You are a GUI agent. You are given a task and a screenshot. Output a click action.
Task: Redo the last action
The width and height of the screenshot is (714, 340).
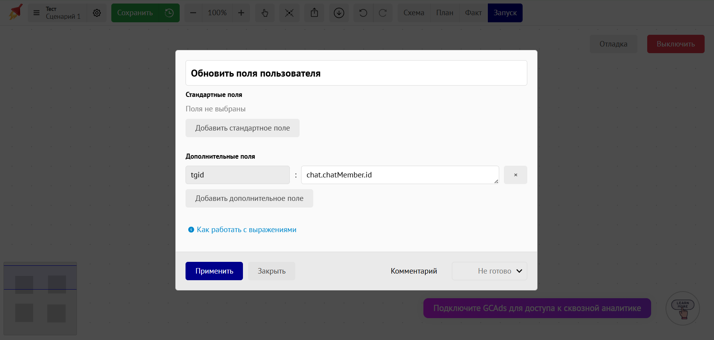pyautogui.click(x=383, y=13)
